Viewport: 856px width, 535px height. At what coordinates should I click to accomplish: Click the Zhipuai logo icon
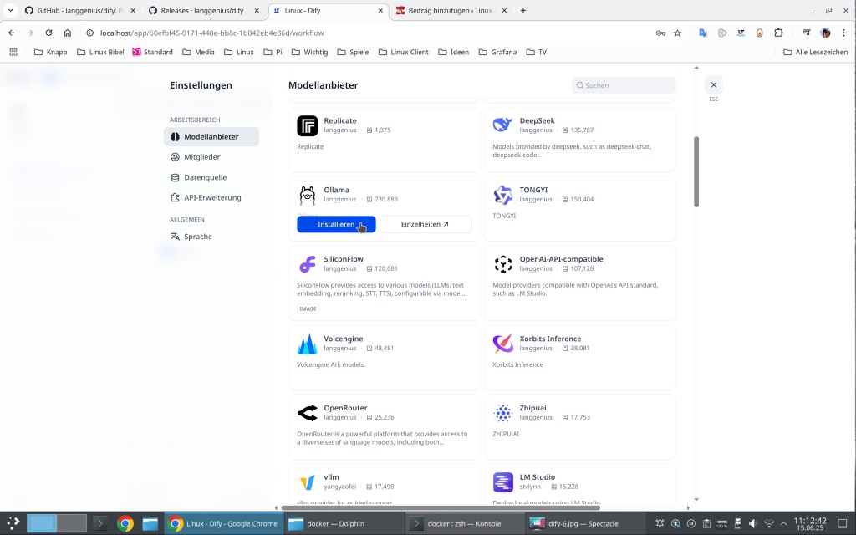point(502,413)
